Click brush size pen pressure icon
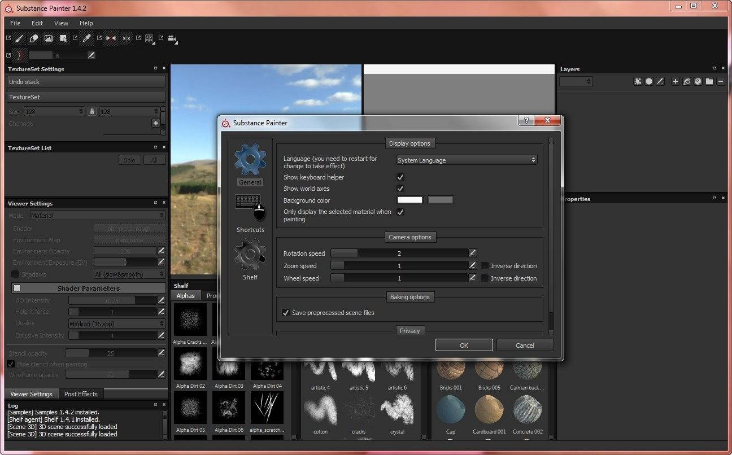Image resolution: width=732 pixels, height=455 pixels. coord(91,55)
